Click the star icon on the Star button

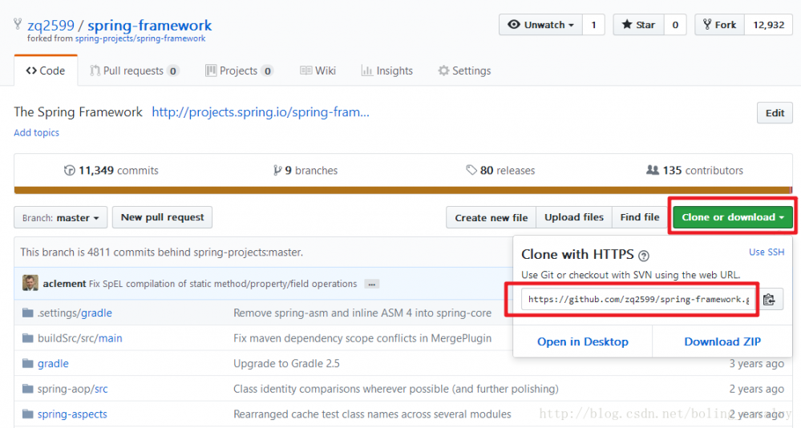pyautogui.click(x=627, y=25)
